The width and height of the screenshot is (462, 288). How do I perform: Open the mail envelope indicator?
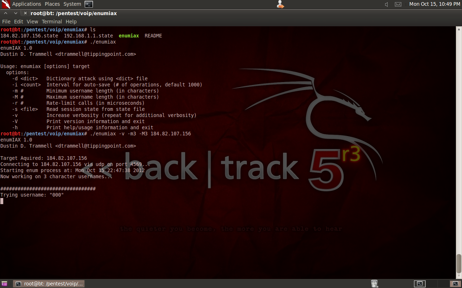398,4
